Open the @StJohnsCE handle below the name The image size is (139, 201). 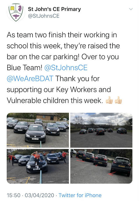[x=44, y=16]
